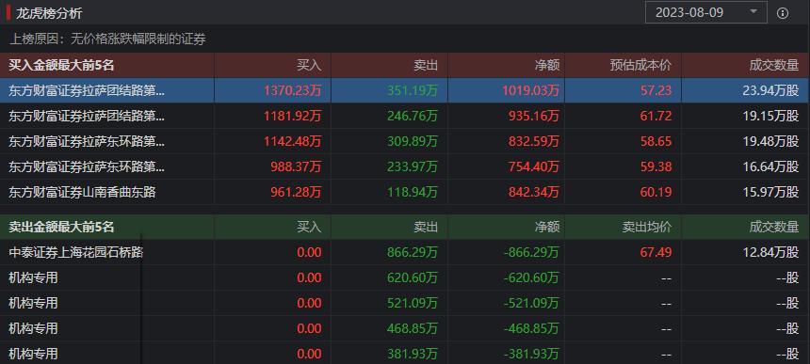Click the 118.94万 sell value
Image resolution: width=810 pixels, height=364 pixels.
pos(413,192)
